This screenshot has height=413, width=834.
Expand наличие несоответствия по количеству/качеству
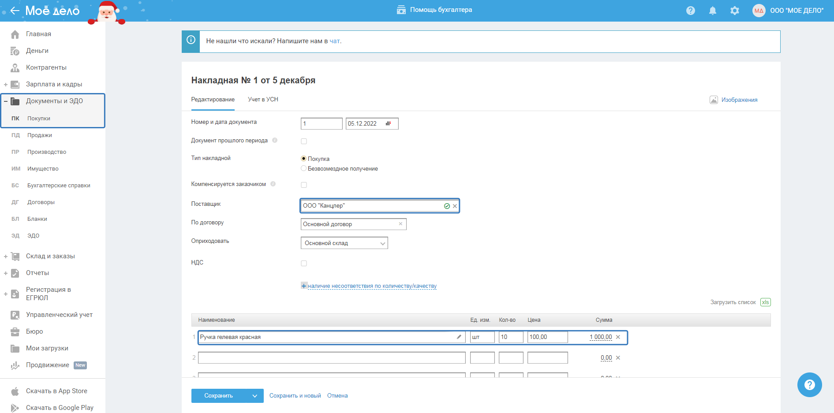pyautogui.click(x=369, y=286)
